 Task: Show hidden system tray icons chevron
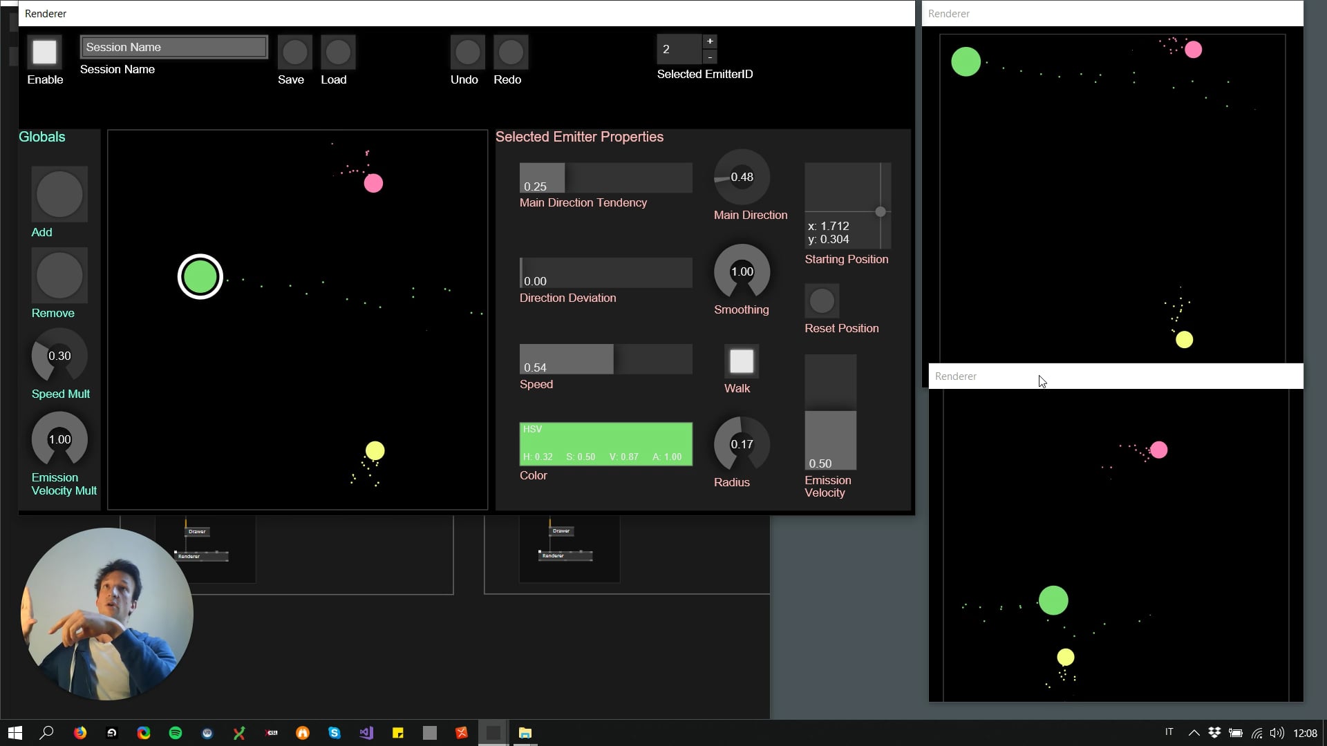pyautogui.click(x=1194, y=733)
